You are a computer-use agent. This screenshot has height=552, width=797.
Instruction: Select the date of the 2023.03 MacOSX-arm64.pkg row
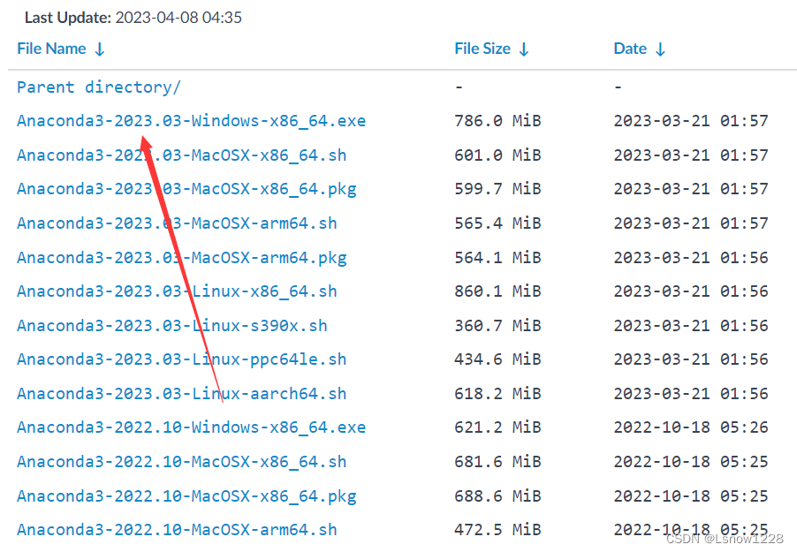pyautogui.click(x=691, y=258)
